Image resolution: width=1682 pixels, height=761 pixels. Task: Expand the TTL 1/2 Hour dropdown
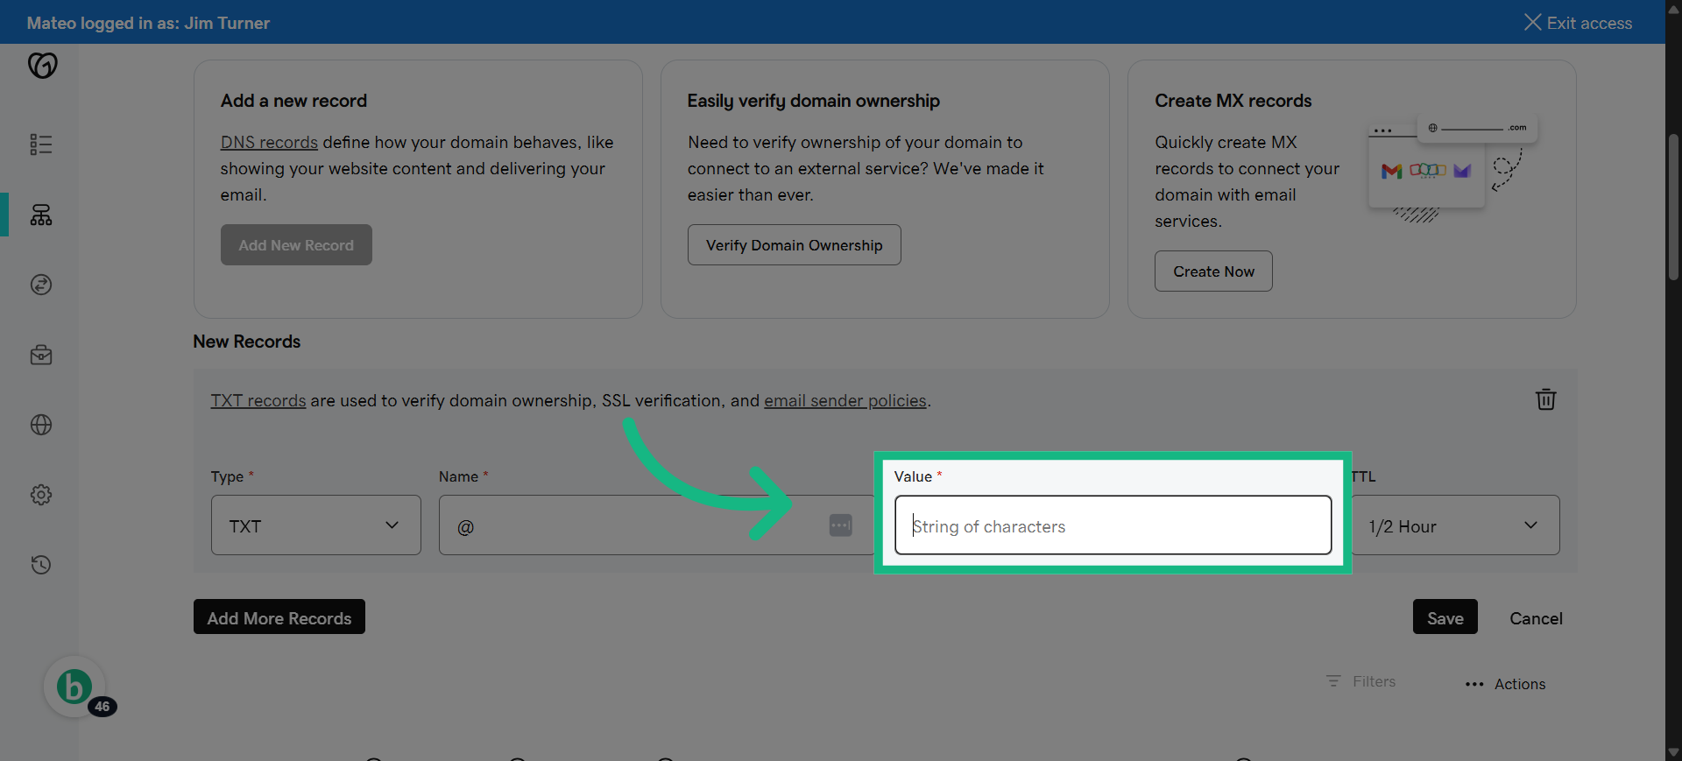coord(1455,525)
